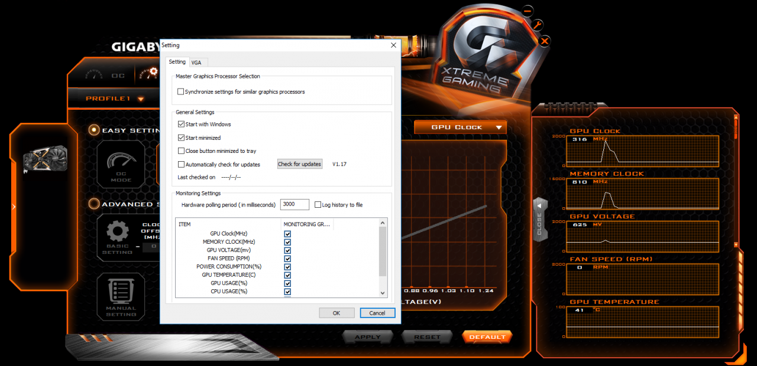The image size is (757, 366).
Task: Open the PROFILE1 dropdown
Action: [115, 99]
